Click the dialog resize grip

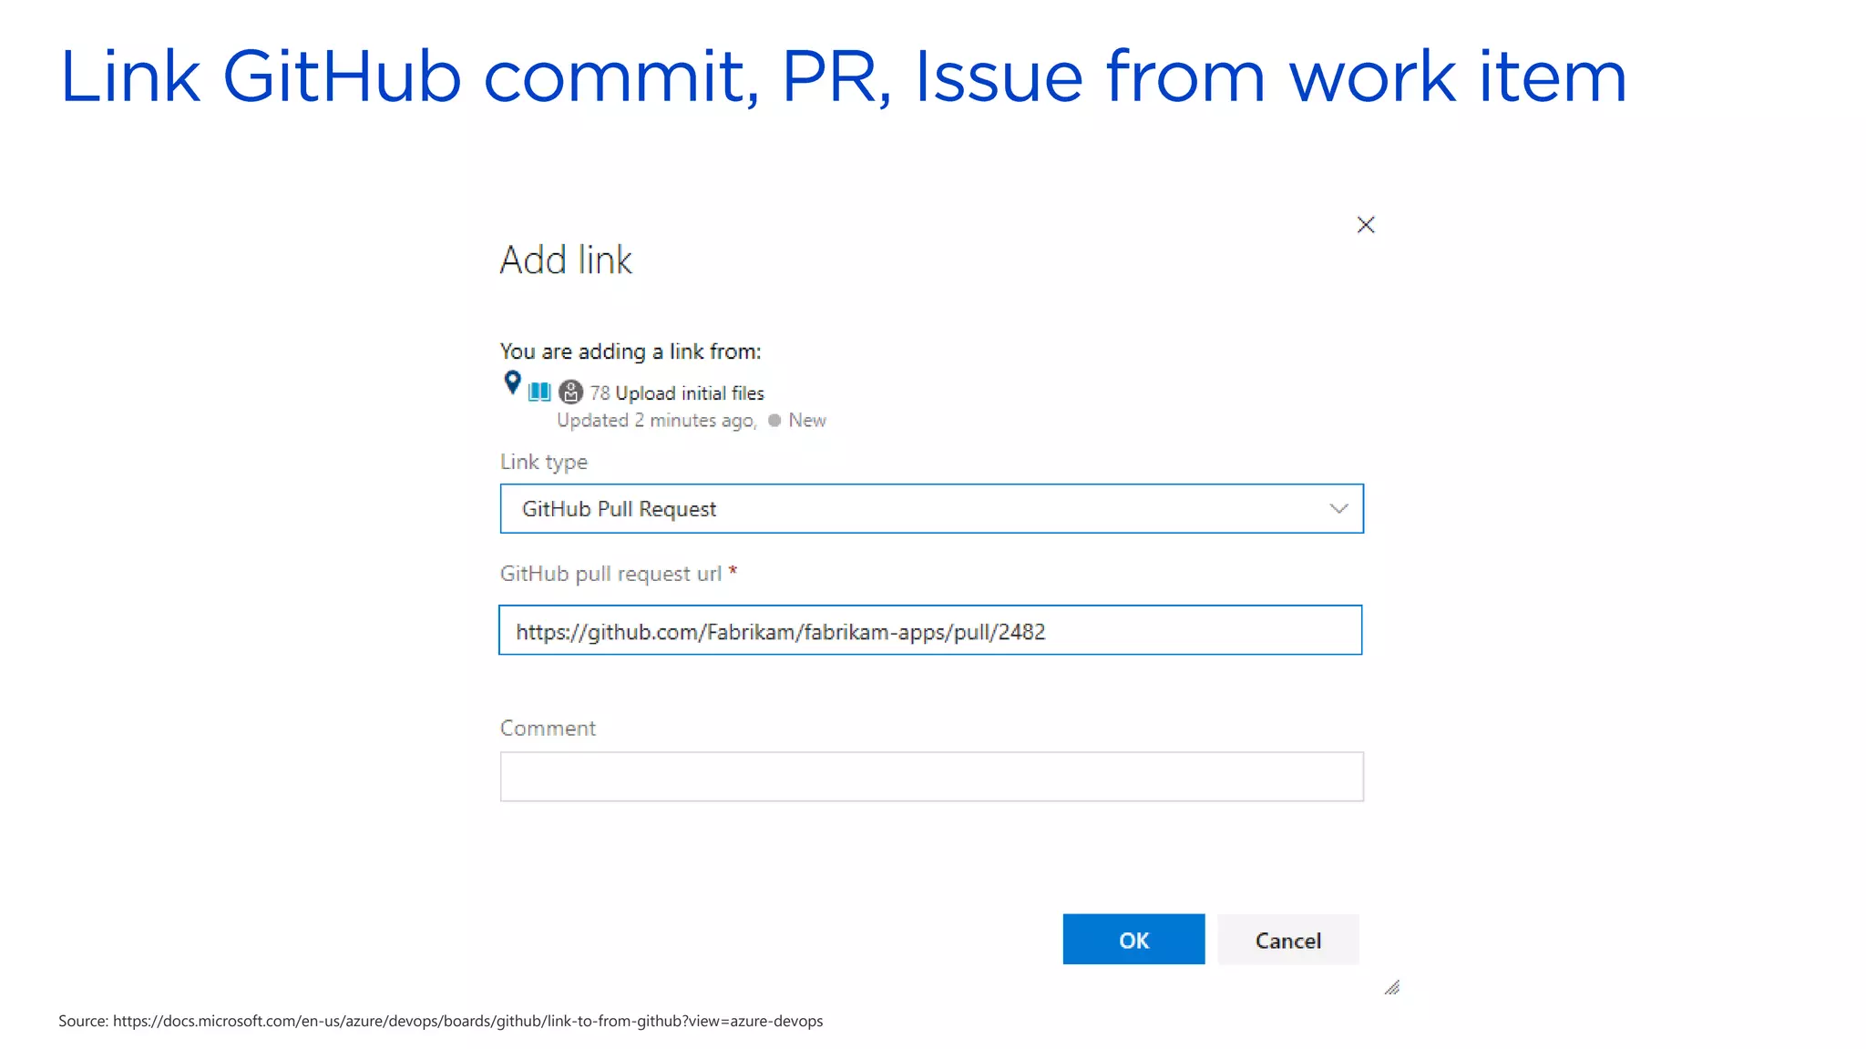1391,987
